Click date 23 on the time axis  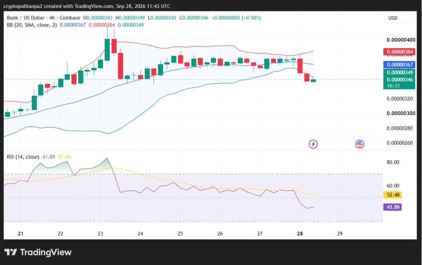point(100,234)
